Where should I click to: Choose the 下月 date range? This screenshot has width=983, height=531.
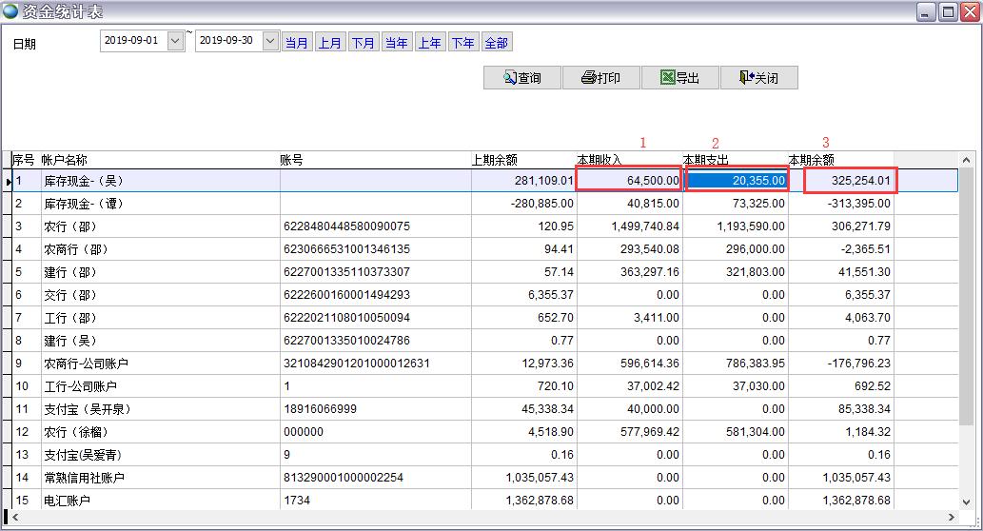click(x=364, y=43)
